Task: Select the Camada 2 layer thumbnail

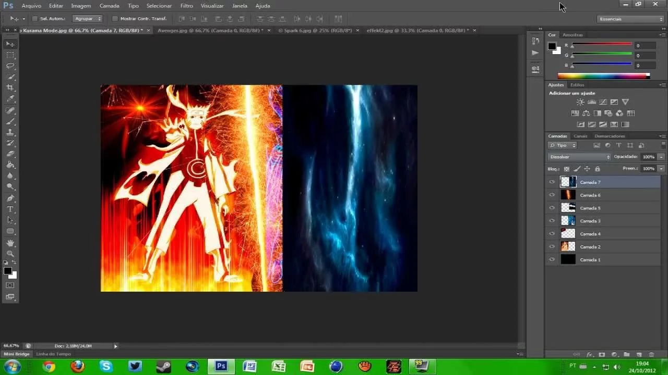Action: coord(568,246)
